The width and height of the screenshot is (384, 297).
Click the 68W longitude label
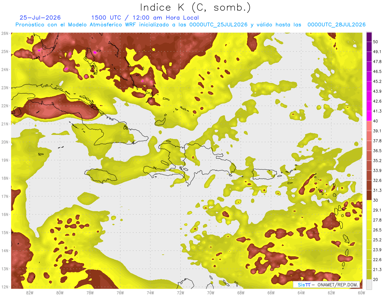[241, 293]
